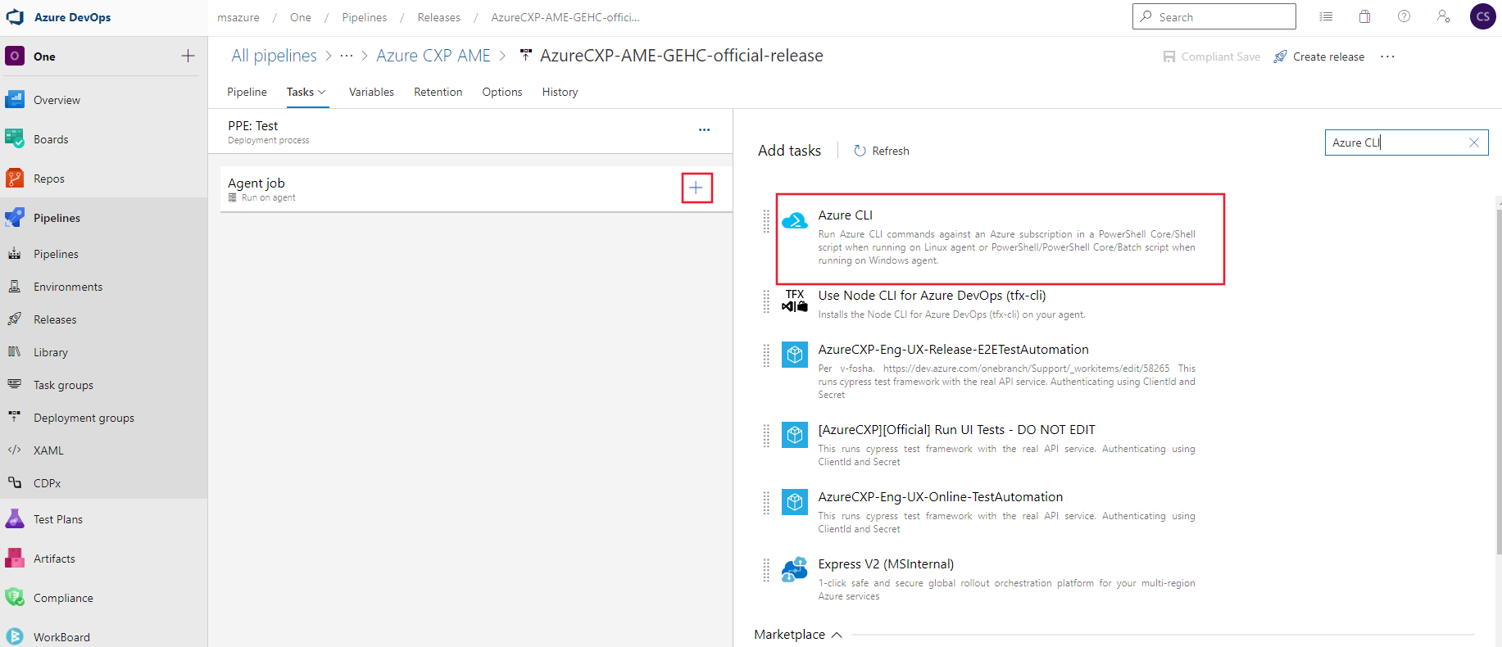Open user settings icon in header
The width and height of the screenshot is (1502, 647).
click(x=1444, y=16)
